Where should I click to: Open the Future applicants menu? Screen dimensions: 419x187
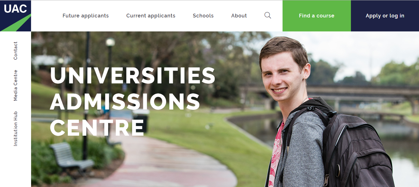85,16
